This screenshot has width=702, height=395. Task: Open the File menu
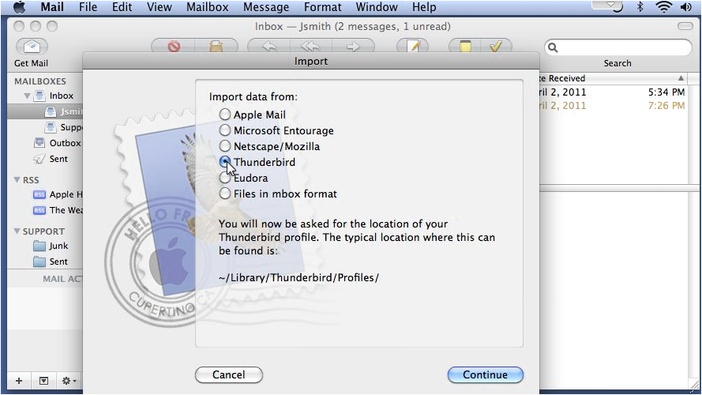88,7
